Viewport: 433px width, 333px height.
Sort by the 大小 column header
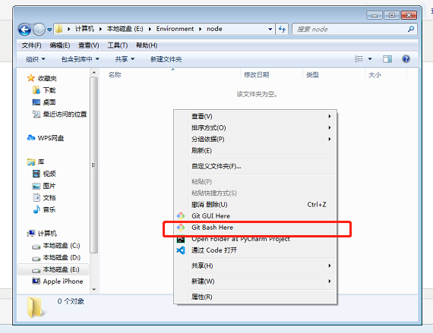tap(375, 74)
